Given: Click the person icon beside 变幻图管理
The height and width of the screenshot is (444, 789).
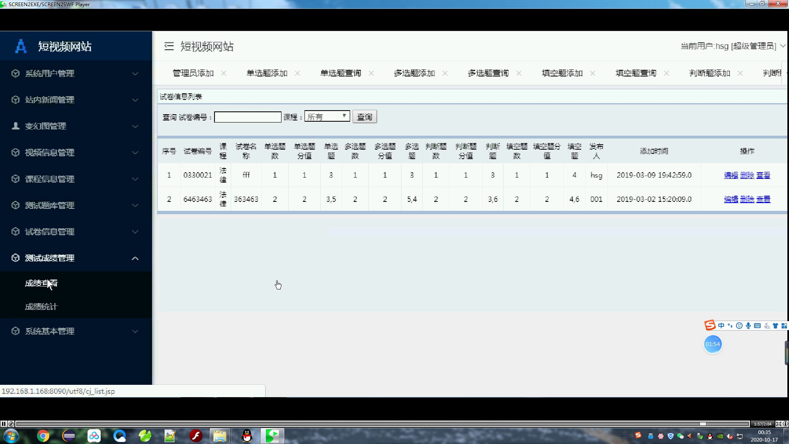Looking at the screenshot, I should (16, 126).
